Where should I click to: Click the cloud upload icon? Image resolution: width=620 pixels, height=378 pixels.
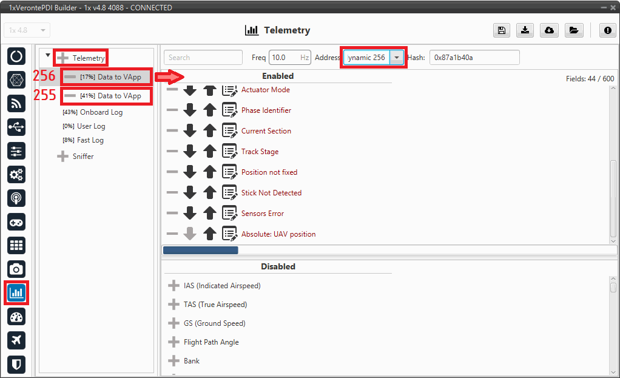pyautogui.click(x=549, y=30)
